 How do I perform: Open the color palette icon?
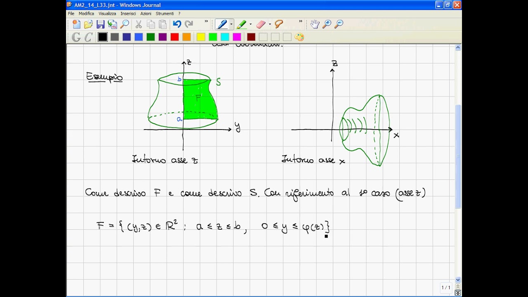tap(299, 37)
